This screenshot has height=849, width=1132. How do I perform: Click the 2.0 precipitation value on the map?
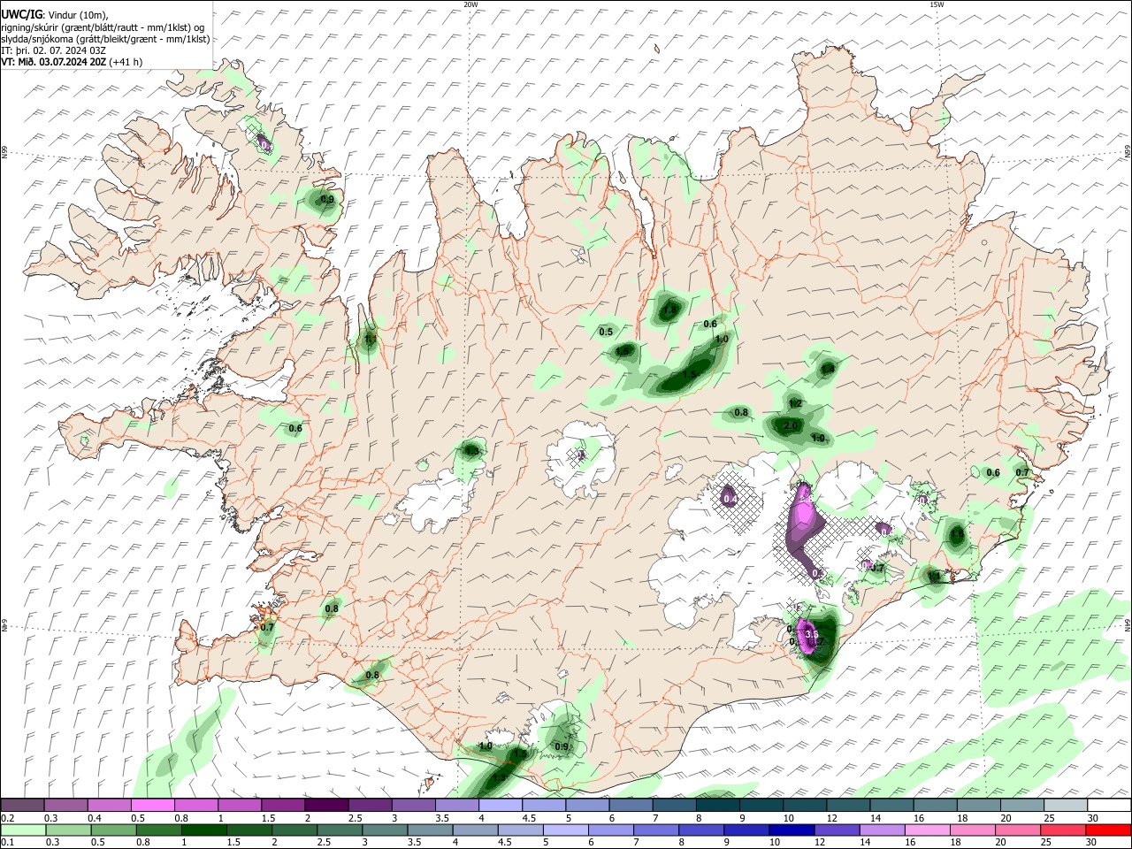pos(791,426)
